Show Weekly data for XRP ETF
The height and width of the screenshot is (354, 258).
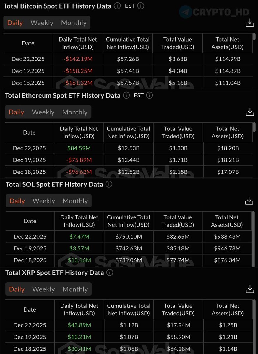coord(43,289)
